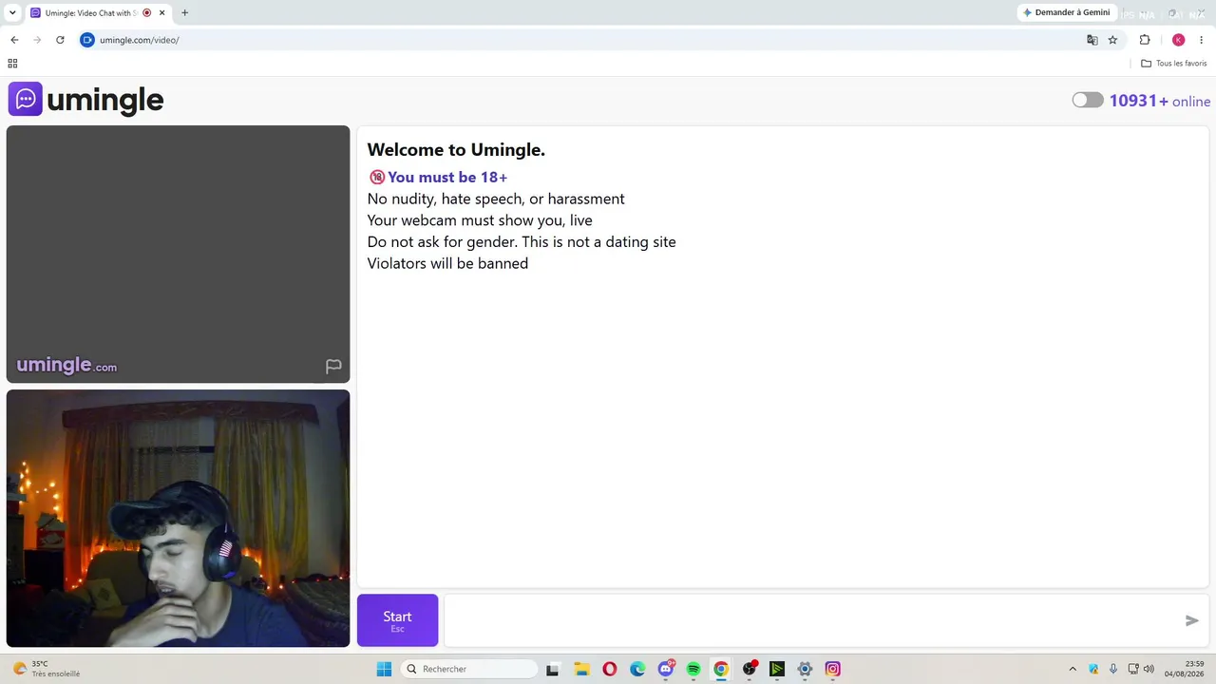Image resolution: width=1216 pixels, height=684 pixels.
Task: Select the Umingle Video Chat tab
Action: click(97, 12)
